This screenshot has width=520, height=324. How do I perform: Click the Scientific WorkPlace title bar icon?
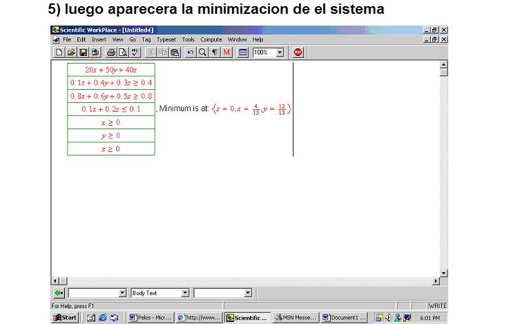tap(55, 30)
